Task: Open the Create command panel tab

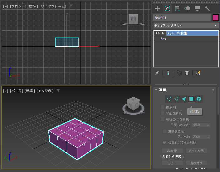Action: [x=157, y=8]
